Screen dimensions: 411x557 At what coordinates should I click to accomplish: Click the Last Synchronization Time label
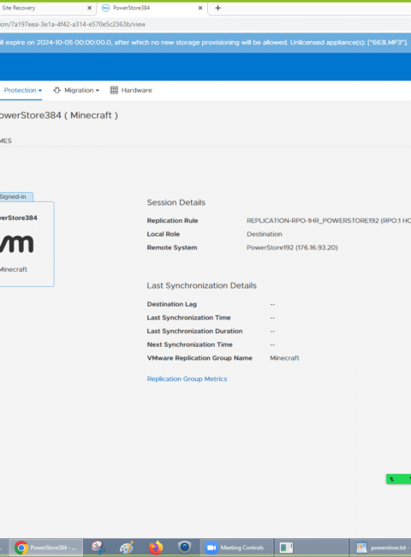click(189, 318)
